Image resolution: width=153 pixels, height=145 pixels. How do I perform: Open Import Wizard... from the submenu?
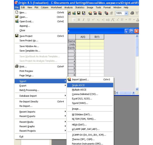click(90, 79)
